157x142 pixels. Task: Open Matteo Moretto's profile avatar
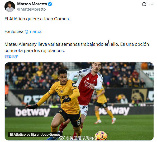click(10, 7)
